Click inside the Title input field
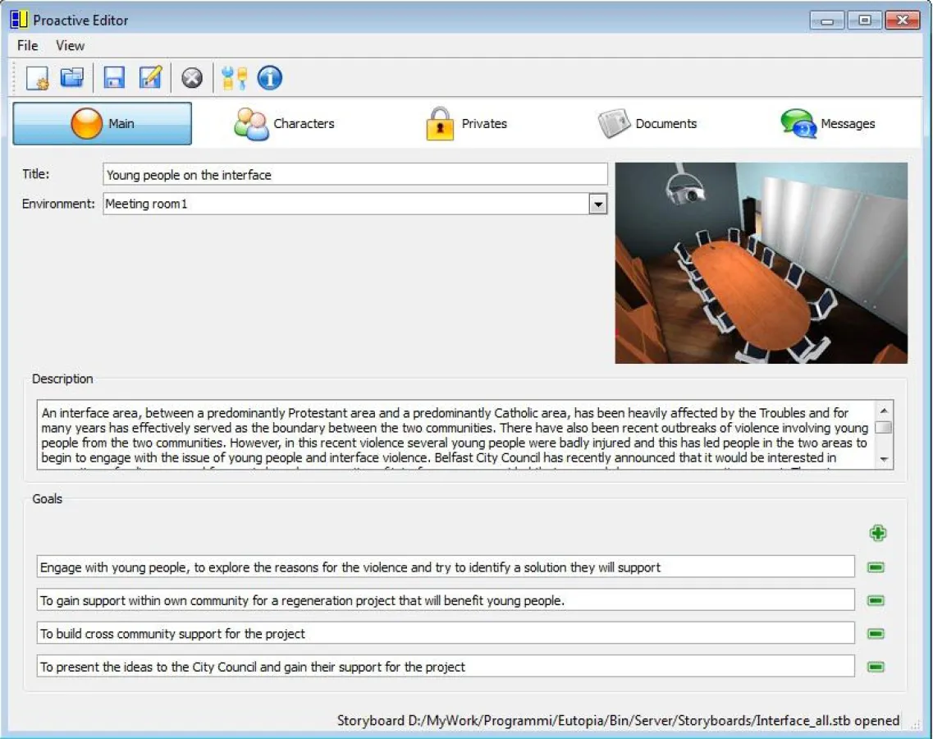The width and height of the screenshot is (933, 739). pyautogui.click(x=353, y=173)
